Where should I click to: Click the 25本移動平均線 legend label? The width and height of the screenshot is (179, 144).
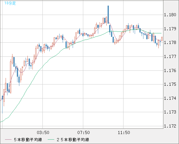(73, 140)
